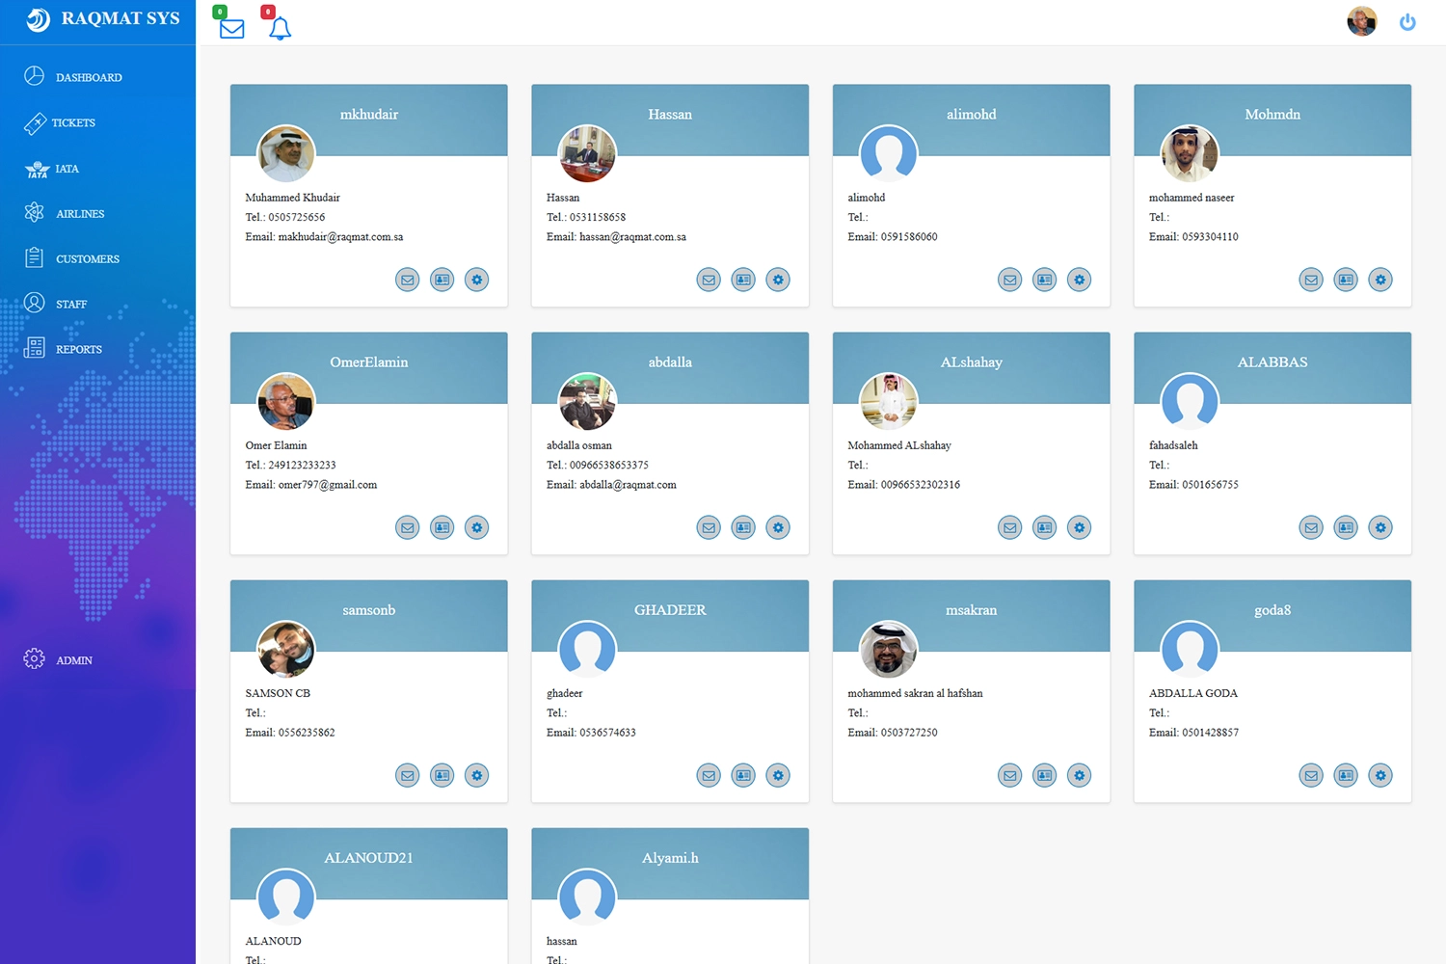
Task: Message goda8 via the envelope icon
Action: (1311, 775)
